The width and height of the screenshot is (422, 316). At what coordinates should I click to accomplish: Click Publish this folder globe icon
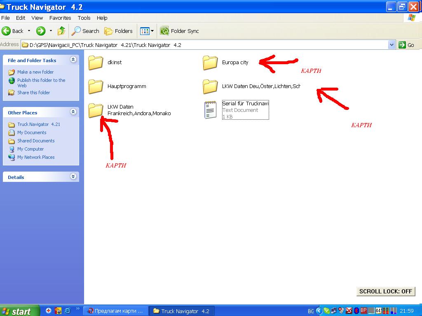pos(11,81)
